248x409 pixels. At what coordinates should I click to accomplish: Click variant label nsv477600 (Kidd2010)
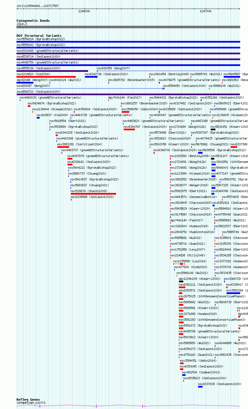pyautogui.click(x=191, y=267)
